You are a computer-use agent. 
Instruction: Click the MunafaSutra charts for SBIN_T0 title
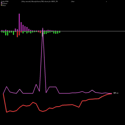(x=39, y=1)
